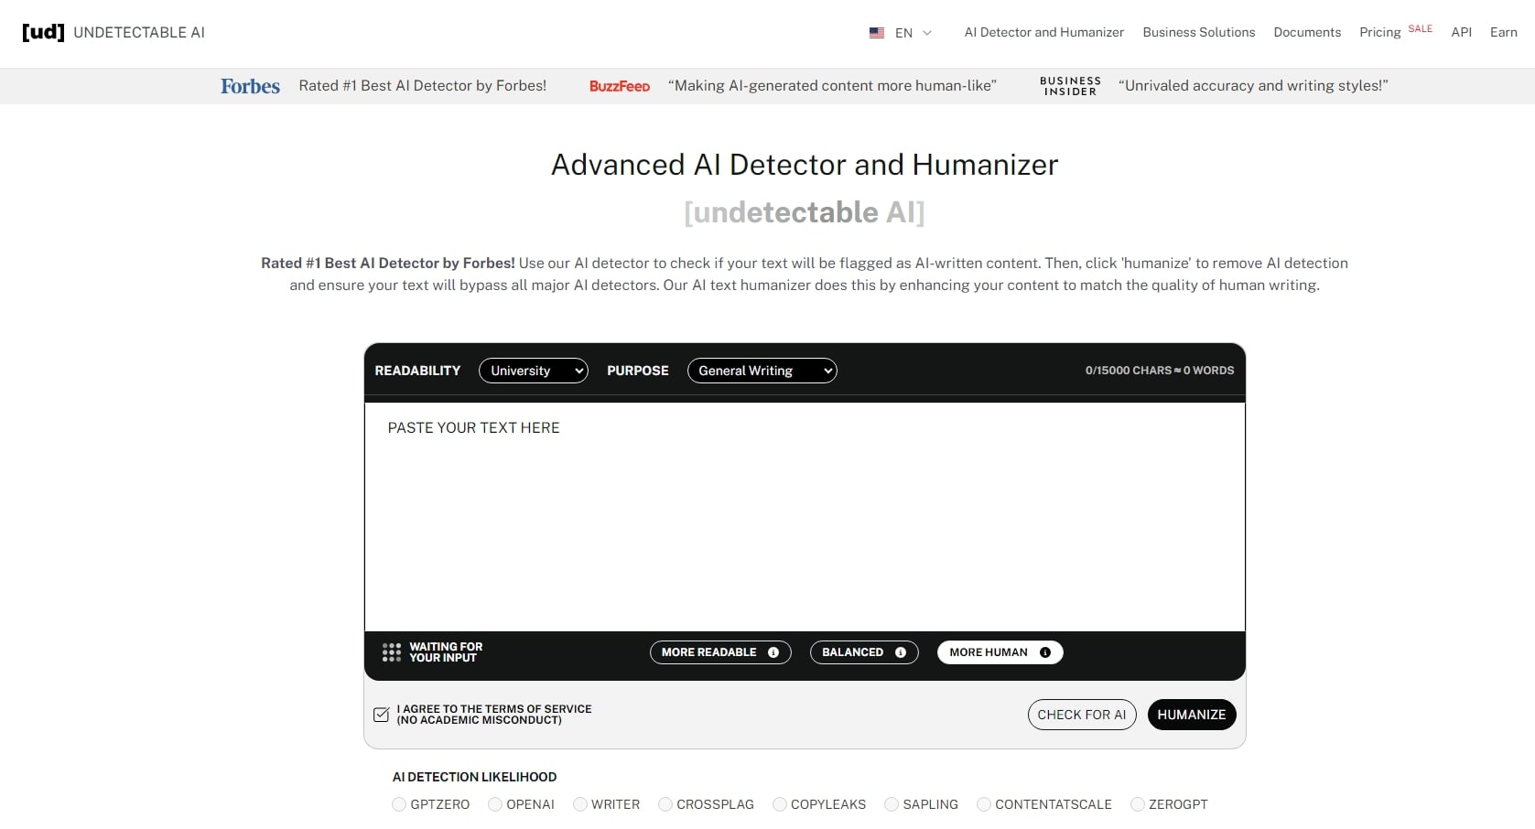This screenshot has height=829, width=1535.
Task: Click the [ud] Undetectable AI logo
Action: (114, 33)
